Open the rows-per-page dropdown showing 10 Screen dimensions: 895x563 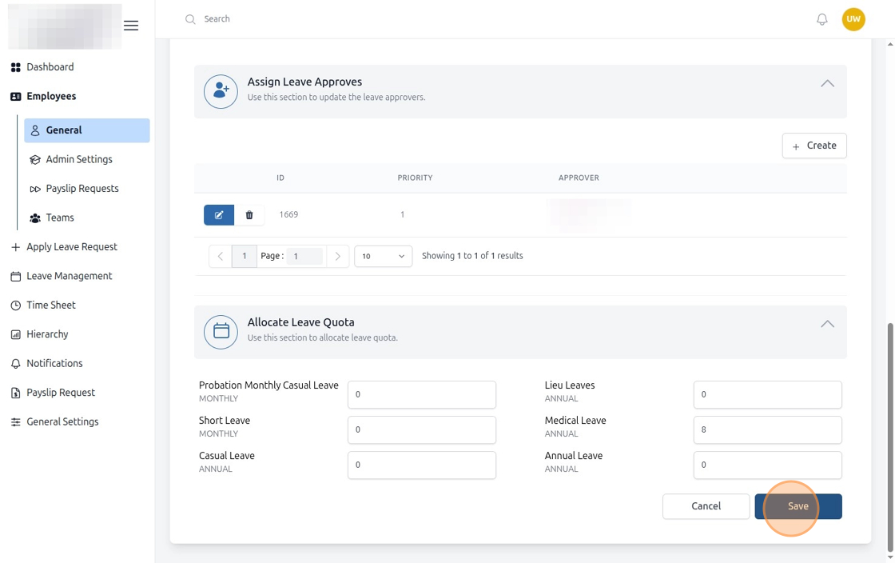point(383,256)
